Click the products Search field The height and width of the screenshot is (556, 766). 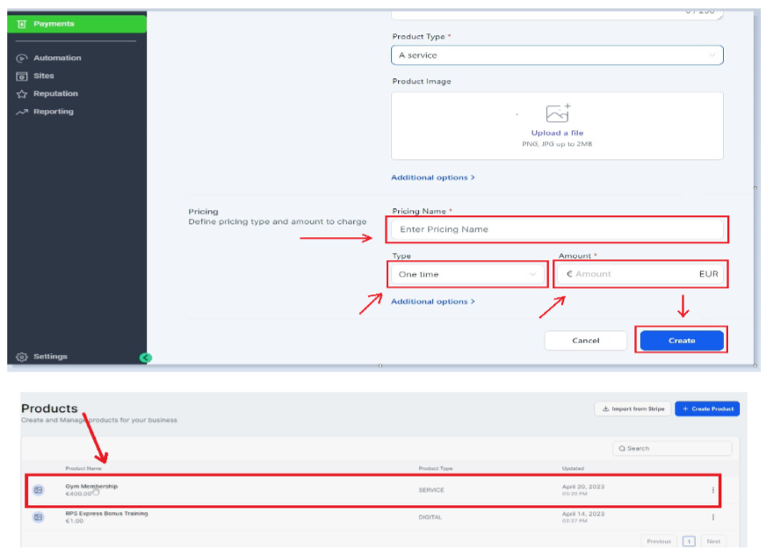click(x=672, y=448)
